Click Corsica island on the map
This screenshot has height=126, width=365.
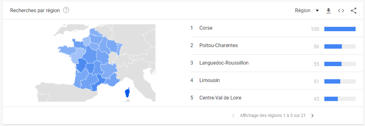pyautogui.click(x=128, y=92)
